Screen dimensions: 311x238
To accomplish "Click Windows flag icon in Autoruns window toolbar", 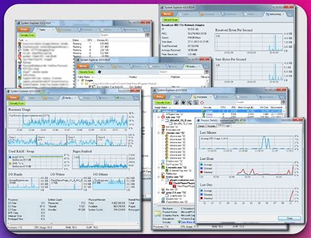I will [100, 72].
